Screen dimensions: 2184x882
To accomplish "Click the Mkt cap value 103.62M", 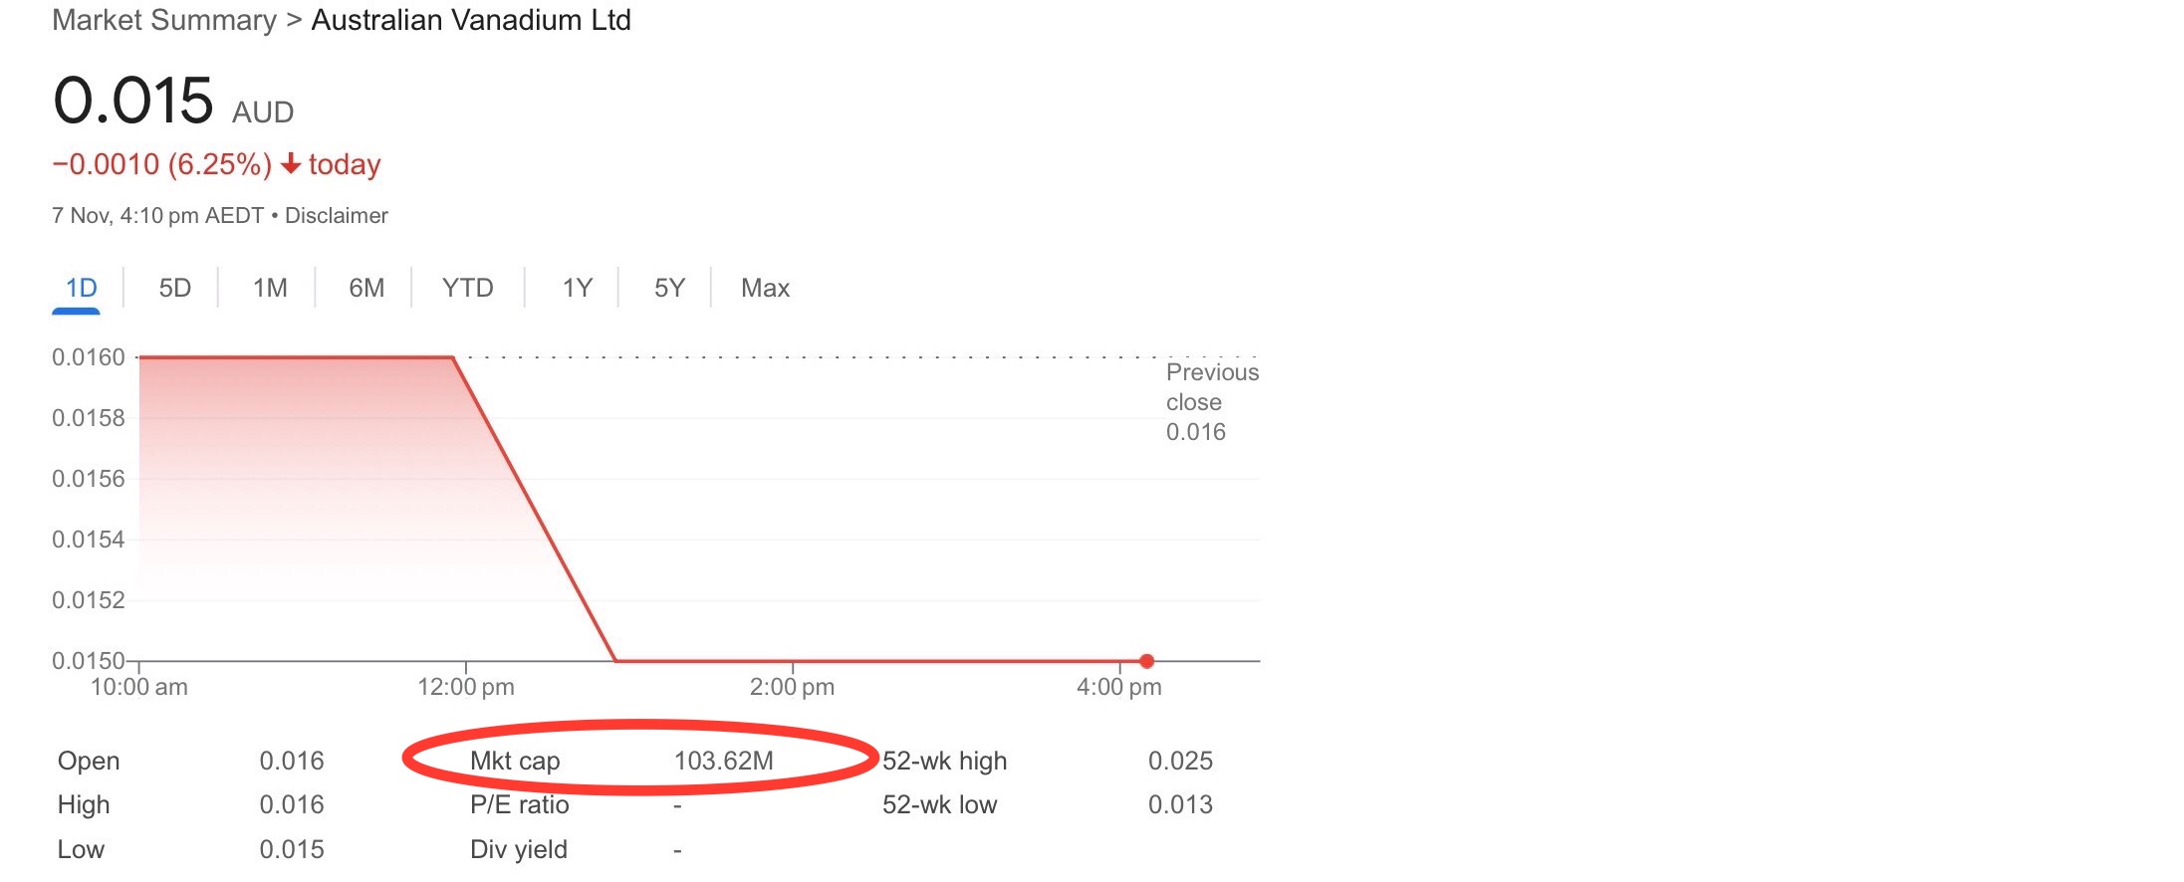I will click(724, 761).
